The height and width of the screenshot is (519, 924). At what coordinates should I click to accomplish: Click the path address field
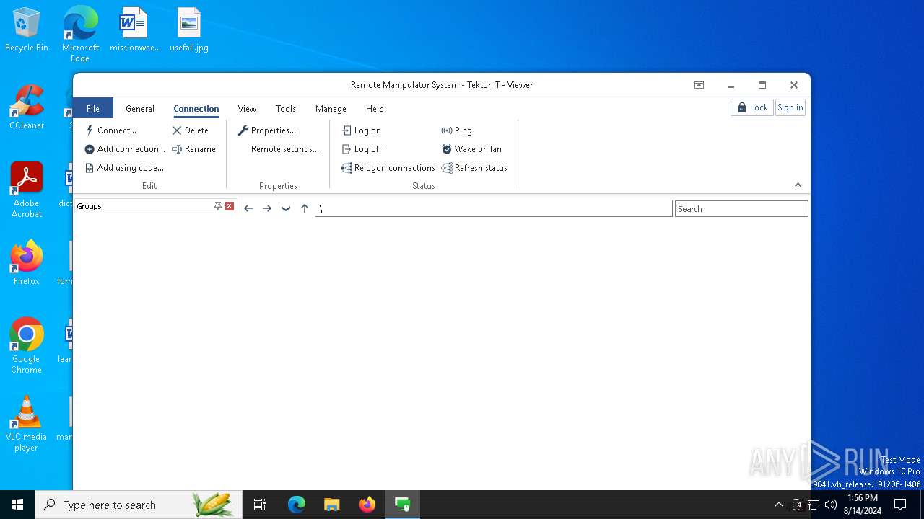[494, 208]
